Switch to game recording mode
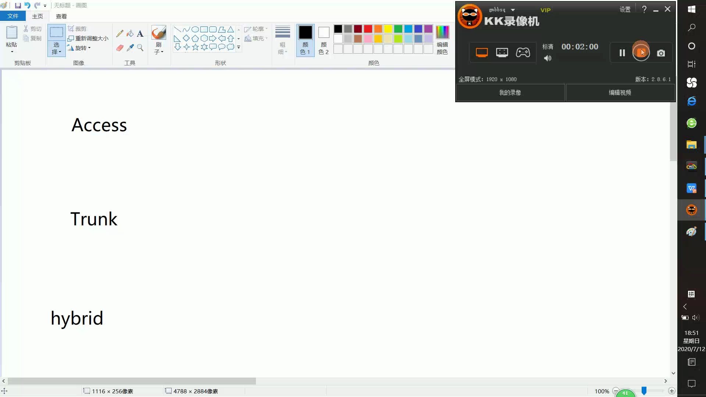706x397 pixels. 523,53
